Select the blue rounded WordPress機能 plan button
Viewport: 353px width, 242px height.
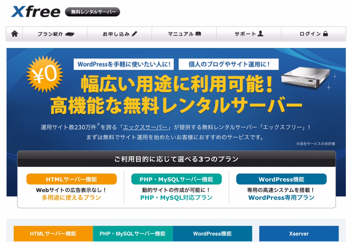[x=281, y=179]
